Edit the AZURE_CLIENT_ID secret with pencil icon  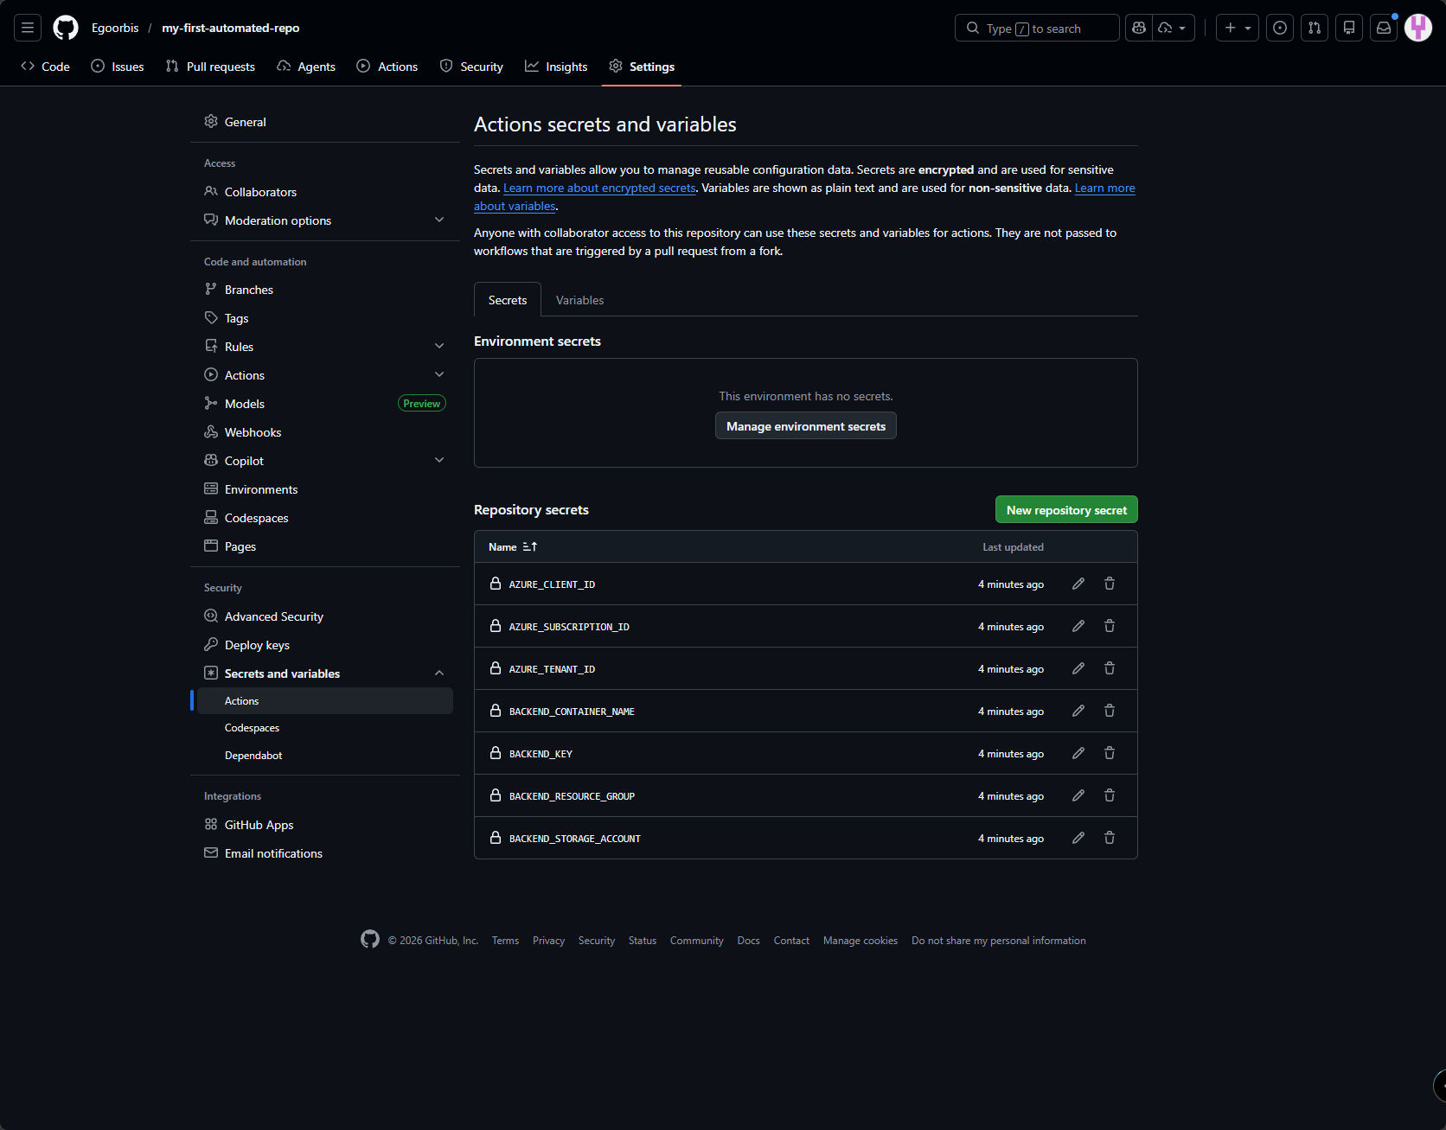click(1078, 584)
